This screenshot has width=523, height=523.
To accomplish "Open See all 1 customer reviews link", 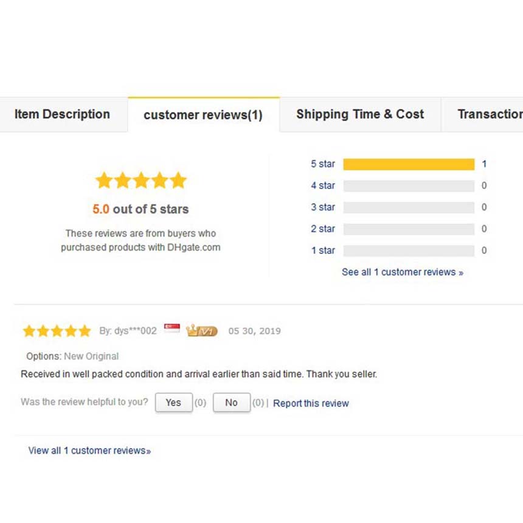I will point(403,272).
